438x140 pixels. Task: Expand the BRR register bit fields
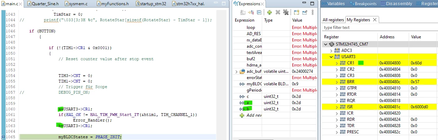(x=337, y=82)
